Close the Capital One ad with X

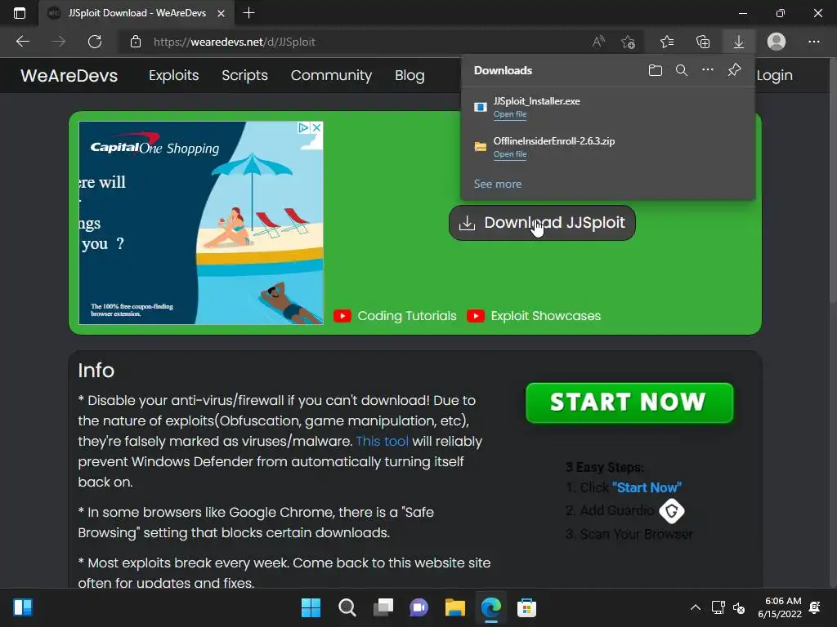(x=316, y=127)
